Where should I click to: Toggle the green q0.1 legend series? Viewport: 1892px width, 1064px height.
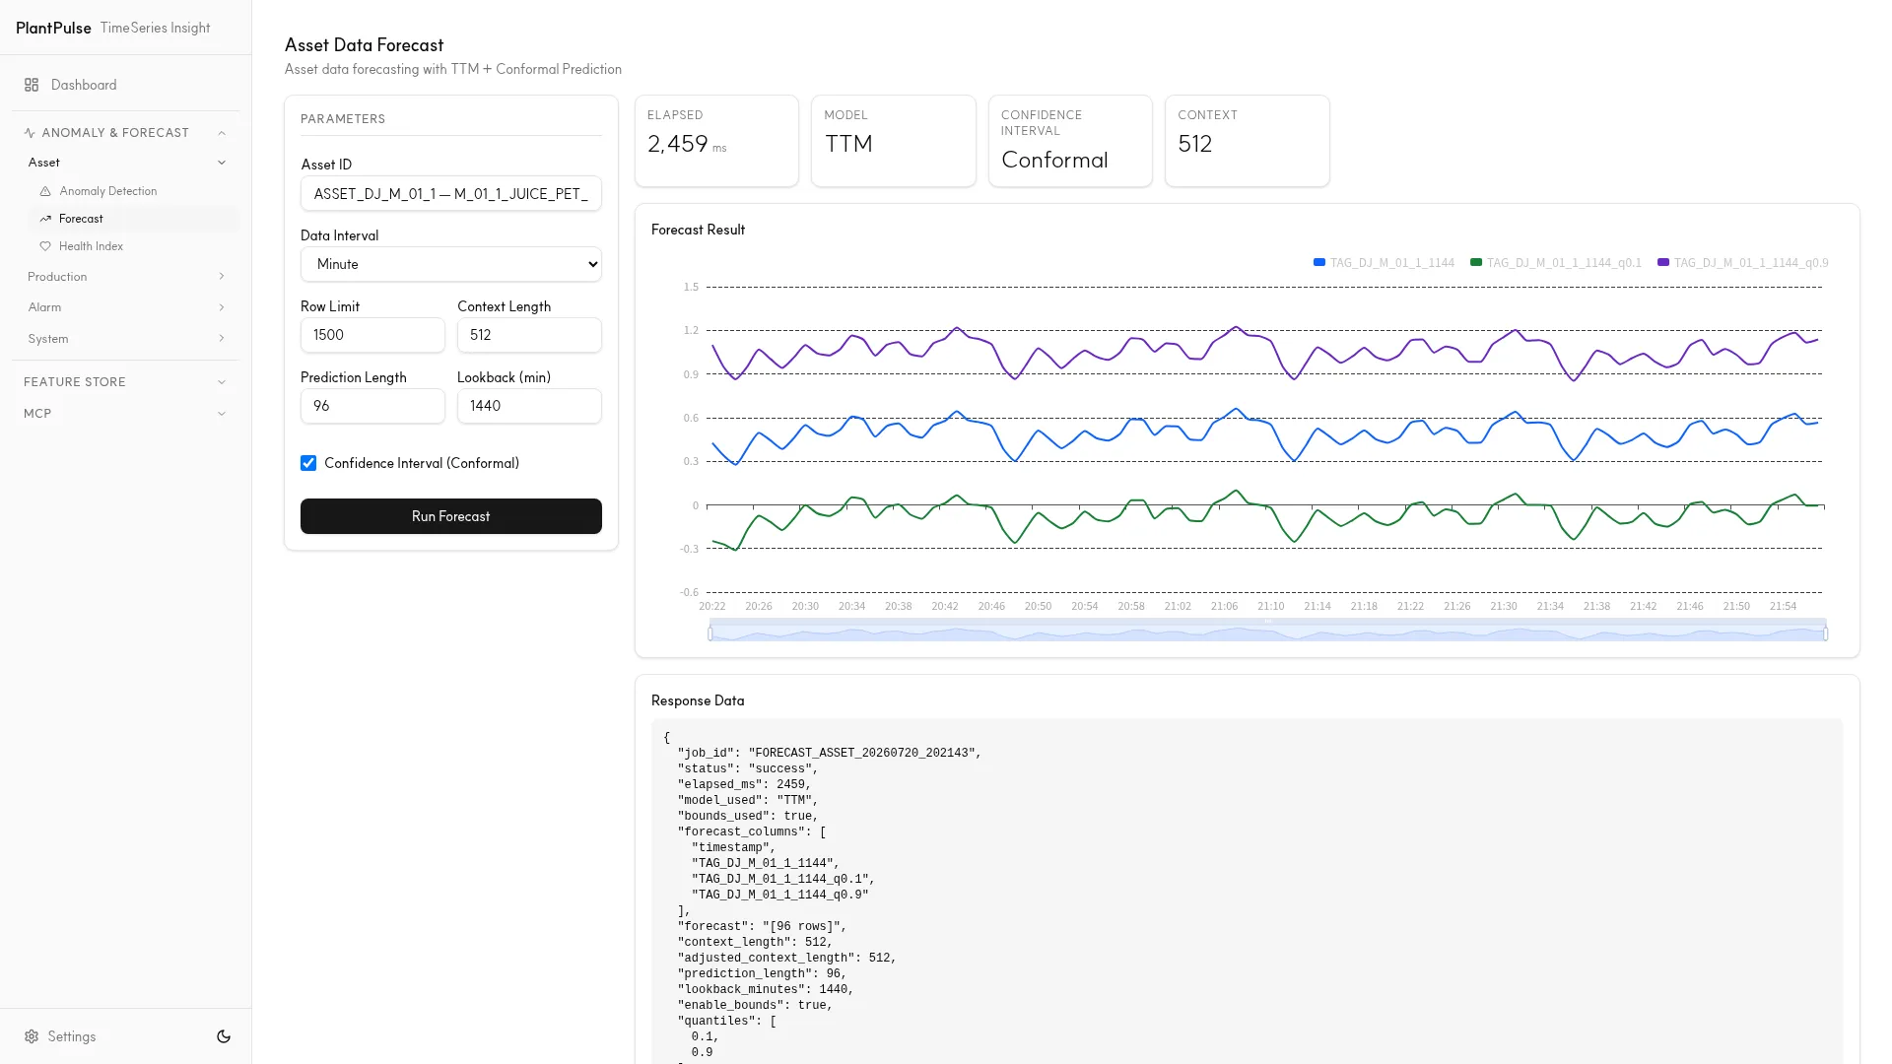[x=1555, y=263]
